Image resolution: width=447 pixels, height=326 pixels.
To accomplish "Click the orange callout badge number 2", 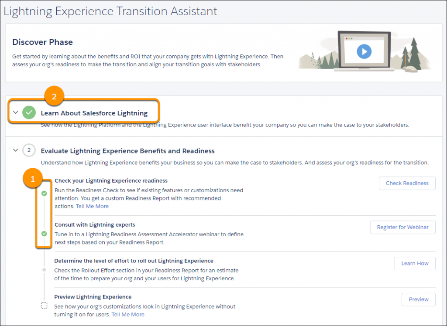I will coord(54,97).
